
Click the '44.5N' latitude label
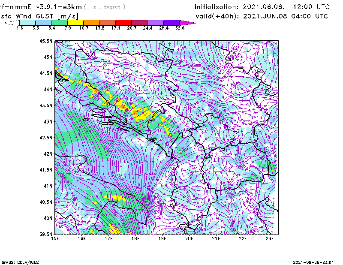pos(46,73)
